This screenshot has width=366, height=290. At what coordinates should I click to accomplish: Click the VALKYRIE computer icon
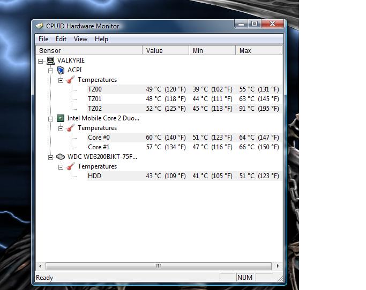(x=51, y=60)
